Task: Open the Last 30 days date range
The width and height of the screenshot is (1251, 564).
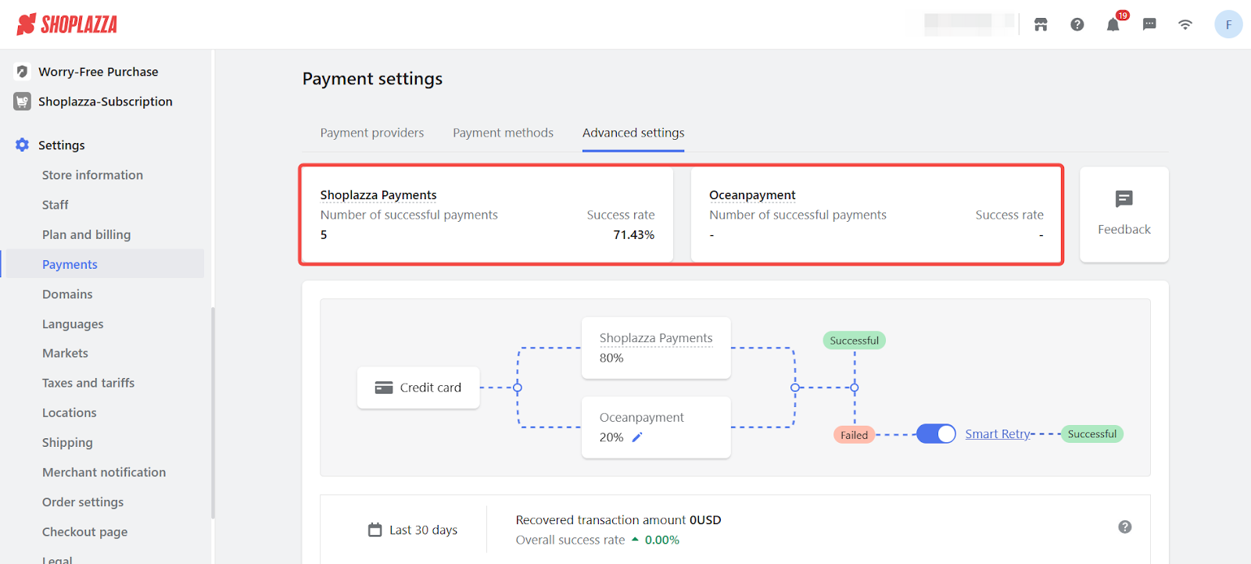Action: (x=424, y=530)
